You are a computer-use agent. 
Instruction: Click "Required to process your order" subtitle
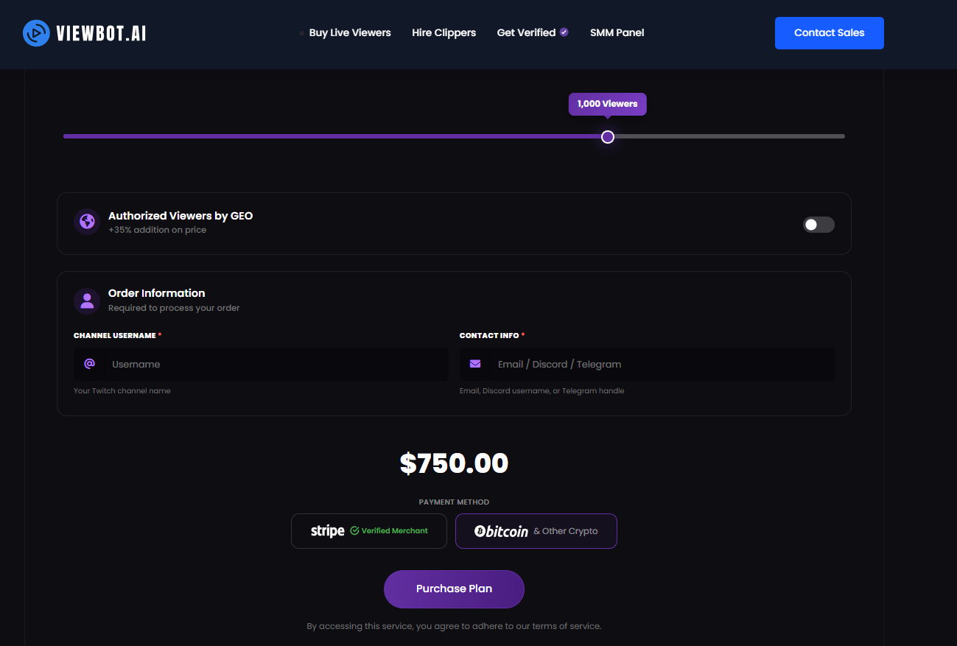[x=174, y=308]
